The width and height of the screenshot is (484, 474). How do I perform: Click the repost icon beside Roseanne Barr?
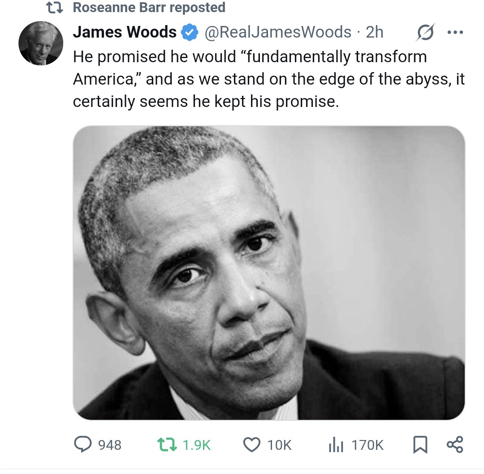coord(55,8)
